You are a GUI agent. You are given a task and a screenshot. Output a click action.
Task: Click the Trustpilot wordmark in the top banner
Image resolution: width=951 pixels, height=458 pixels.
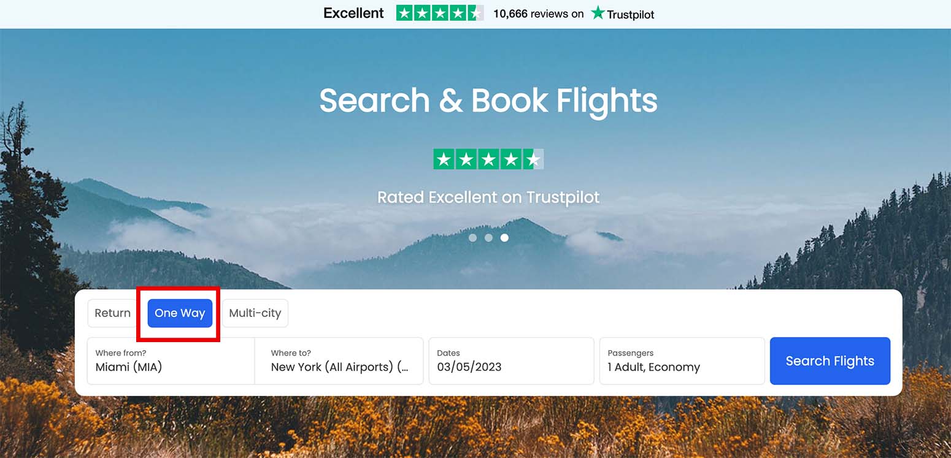click(630, 14)
